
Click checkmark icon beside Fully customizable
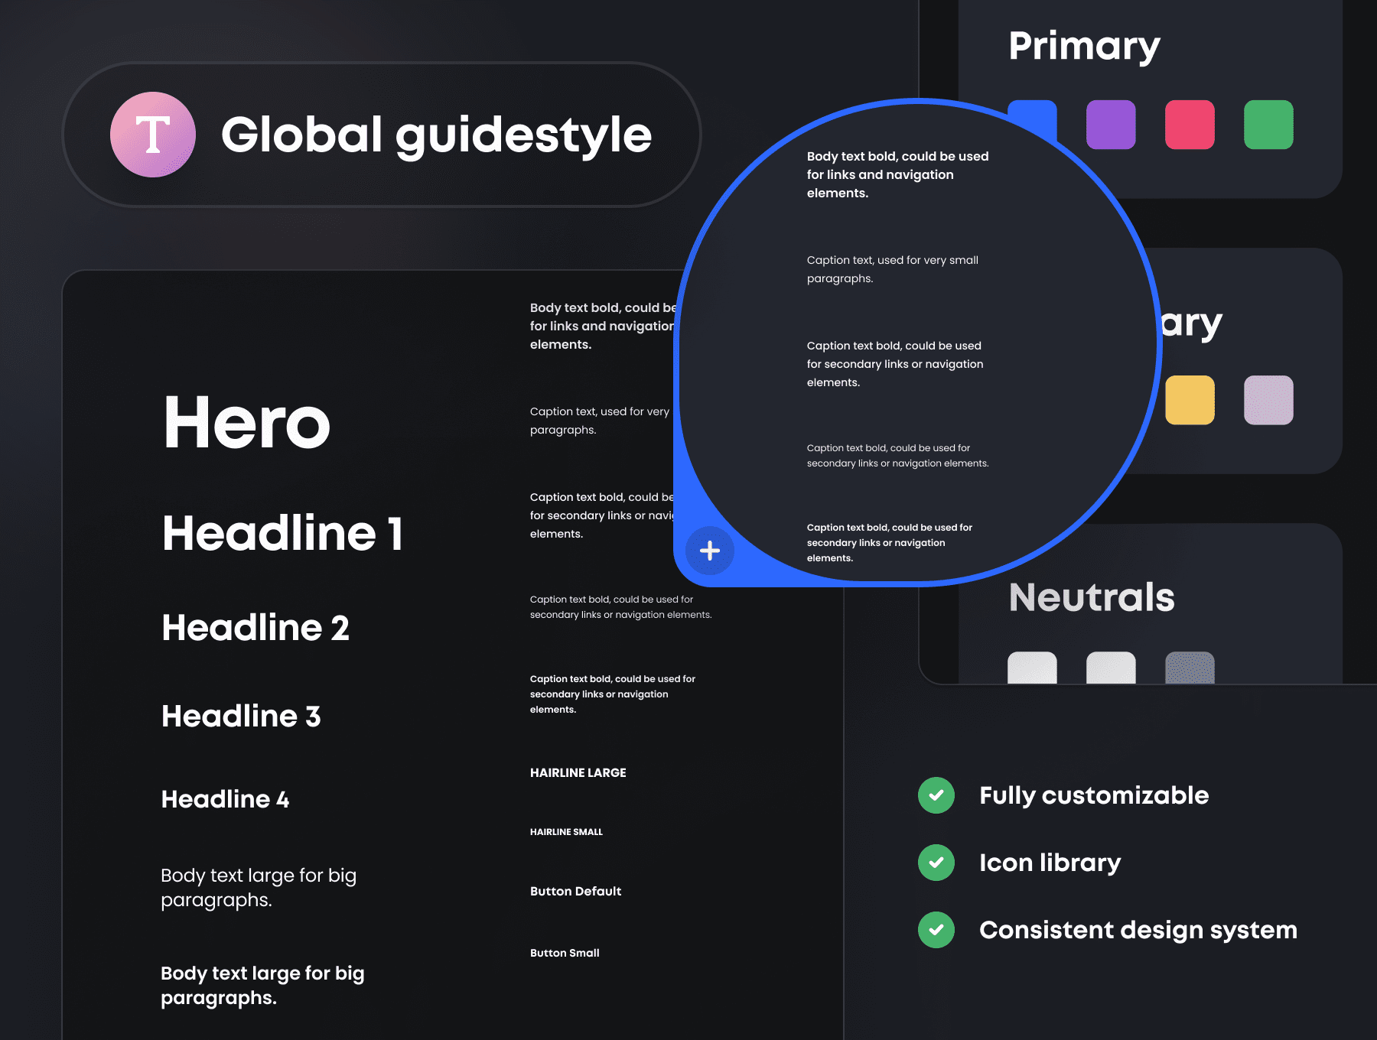936,795
